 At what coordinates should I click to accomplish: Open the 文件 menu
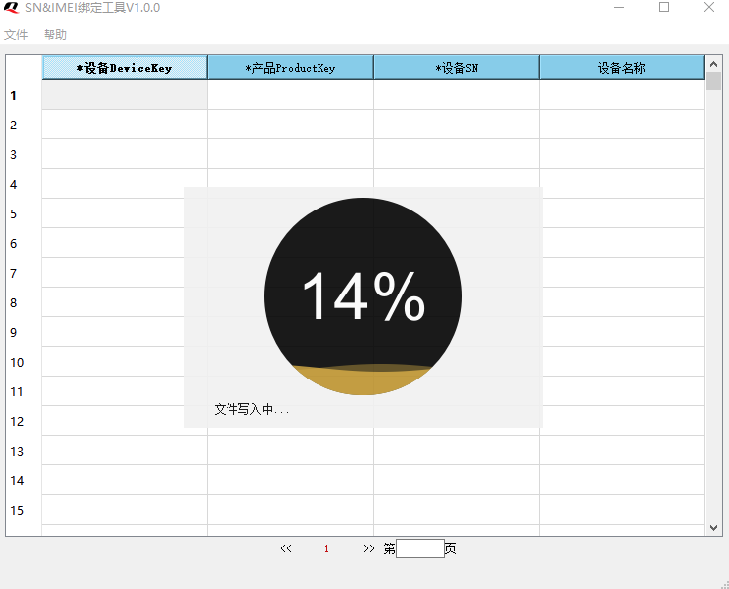point(16,35)
